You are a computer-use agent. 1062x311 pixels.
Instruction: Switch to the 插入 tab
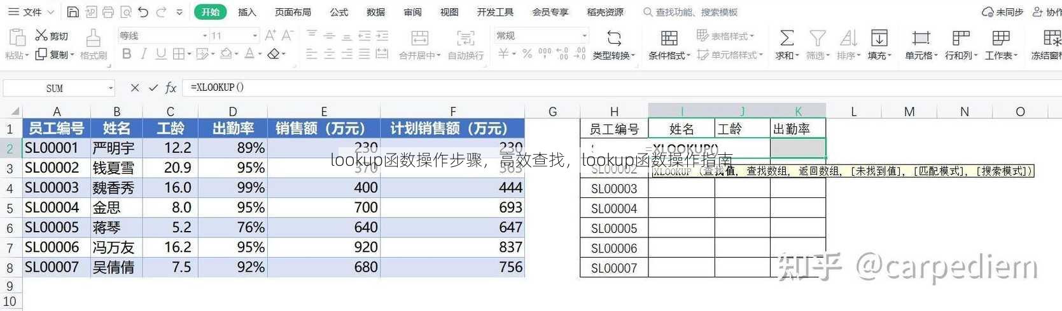pyautogui.click(x=247, y=12)
